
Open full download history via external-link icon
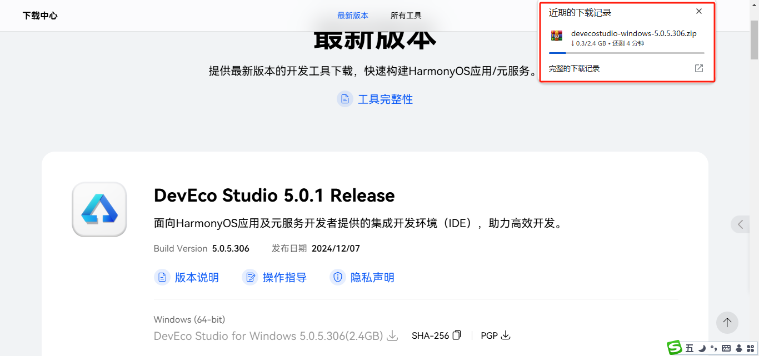(699, 68)
